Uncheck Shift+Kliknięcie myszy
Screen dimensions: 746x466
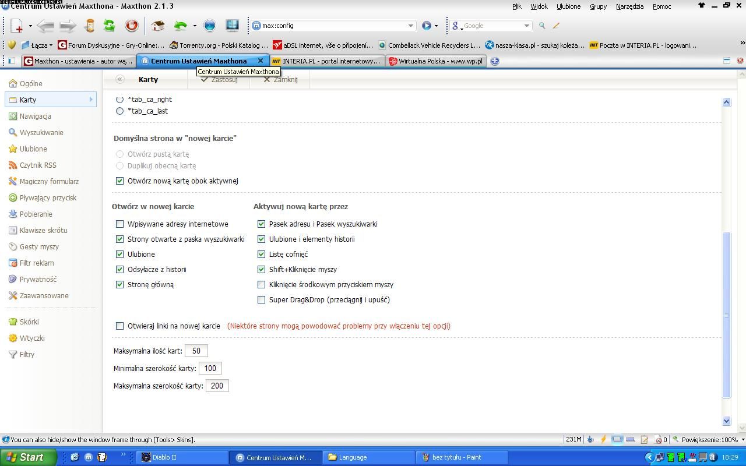point(261,269)
